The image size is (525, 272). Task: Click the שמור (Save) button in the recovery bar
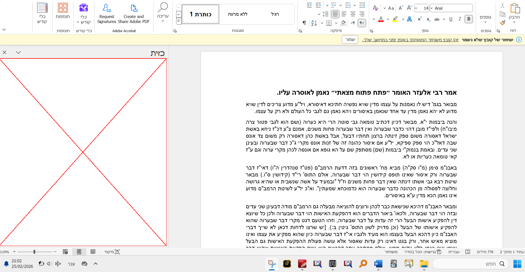(350, 40)
